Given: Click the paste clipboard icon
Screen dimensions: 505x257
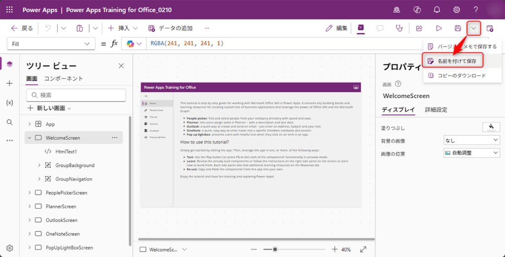Looking at the screenshot, I should 80,28.
